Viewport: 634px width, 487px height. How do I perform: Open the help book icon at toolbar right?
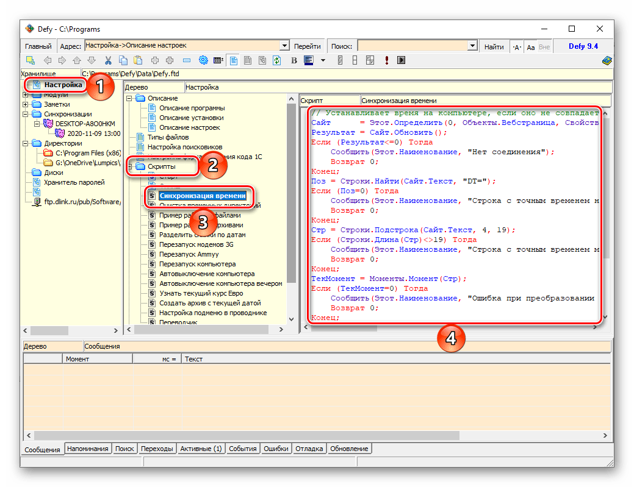607,60
